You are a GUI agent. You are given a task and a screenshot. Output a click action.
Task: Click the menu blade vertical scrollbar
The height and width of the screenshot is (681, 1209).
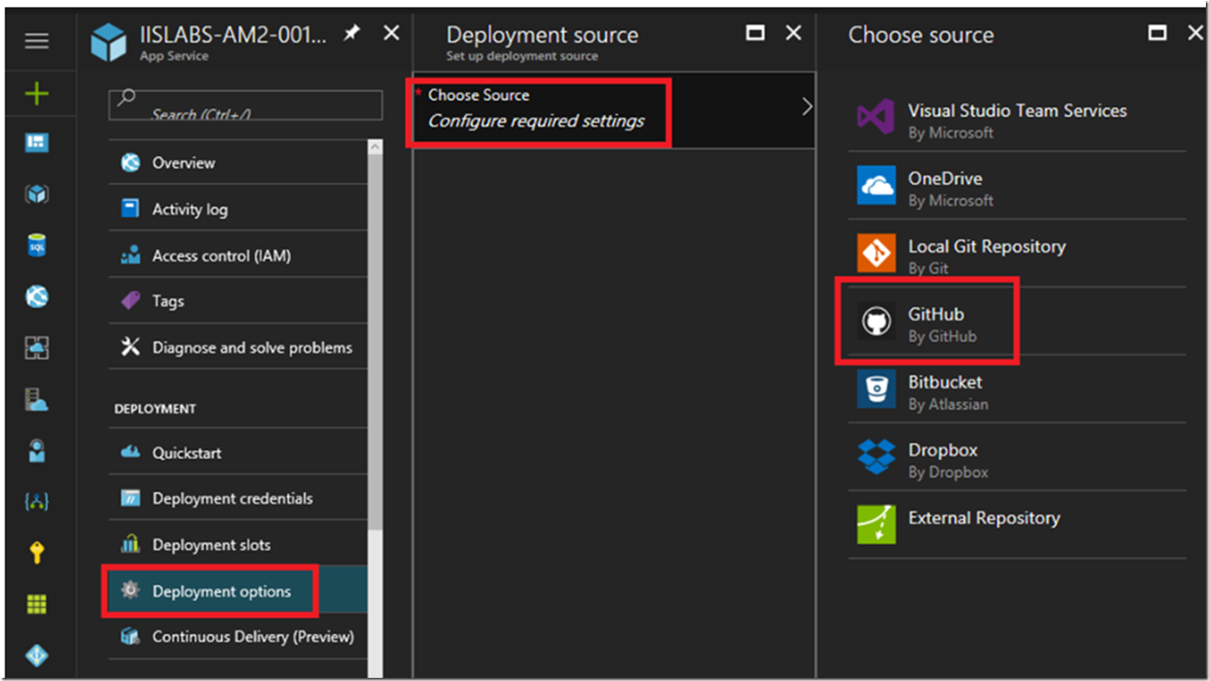376,344
